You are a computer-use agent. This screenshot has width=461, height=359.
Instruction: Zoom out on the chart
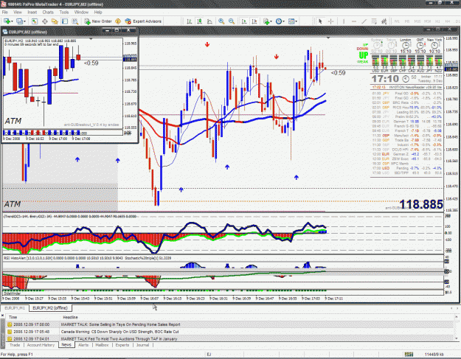(x=232, y=21)
